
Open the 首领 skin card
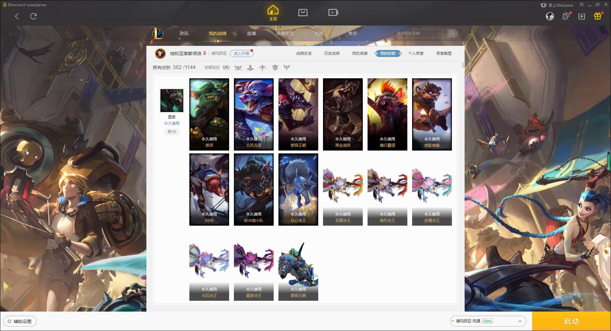[x=209, y=114]
